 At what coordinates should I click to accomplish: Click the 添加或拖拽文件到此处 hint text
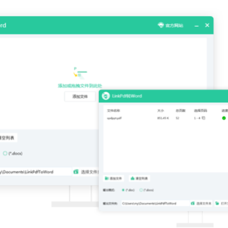click(x=80, y=85)
